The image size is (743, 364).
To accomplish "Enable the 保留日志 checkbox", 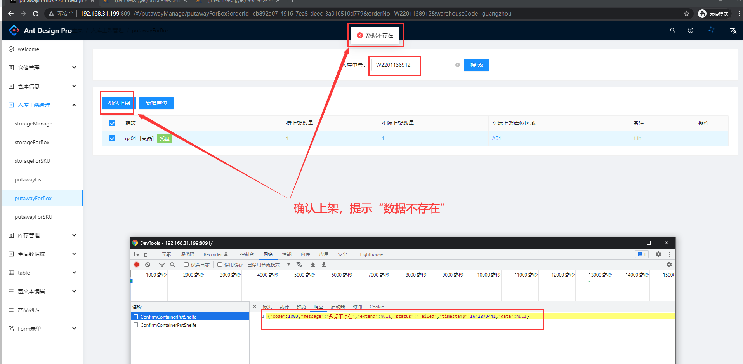I will click(x=186, y=265).
